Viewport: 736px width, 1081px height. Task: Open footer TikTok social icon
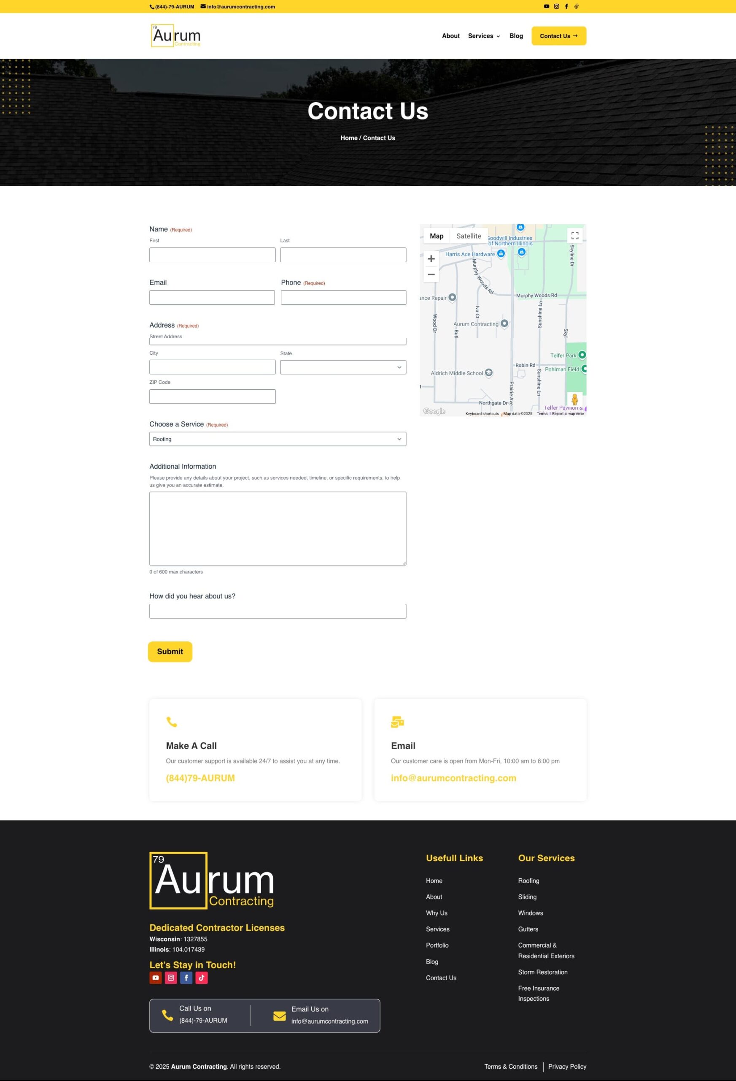click(x=202, y=978)
